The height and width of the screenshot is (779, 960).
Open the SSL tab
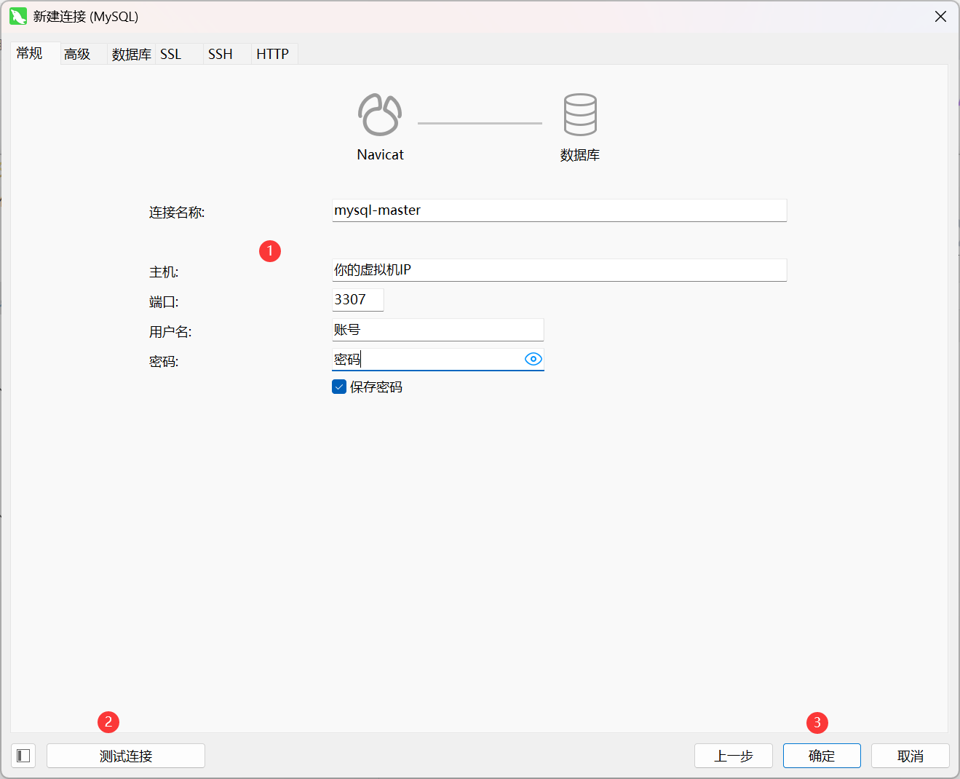[170, 53]
